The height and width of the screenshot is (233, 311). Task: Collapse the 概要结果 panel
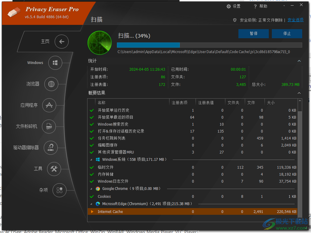click(299, 93)
